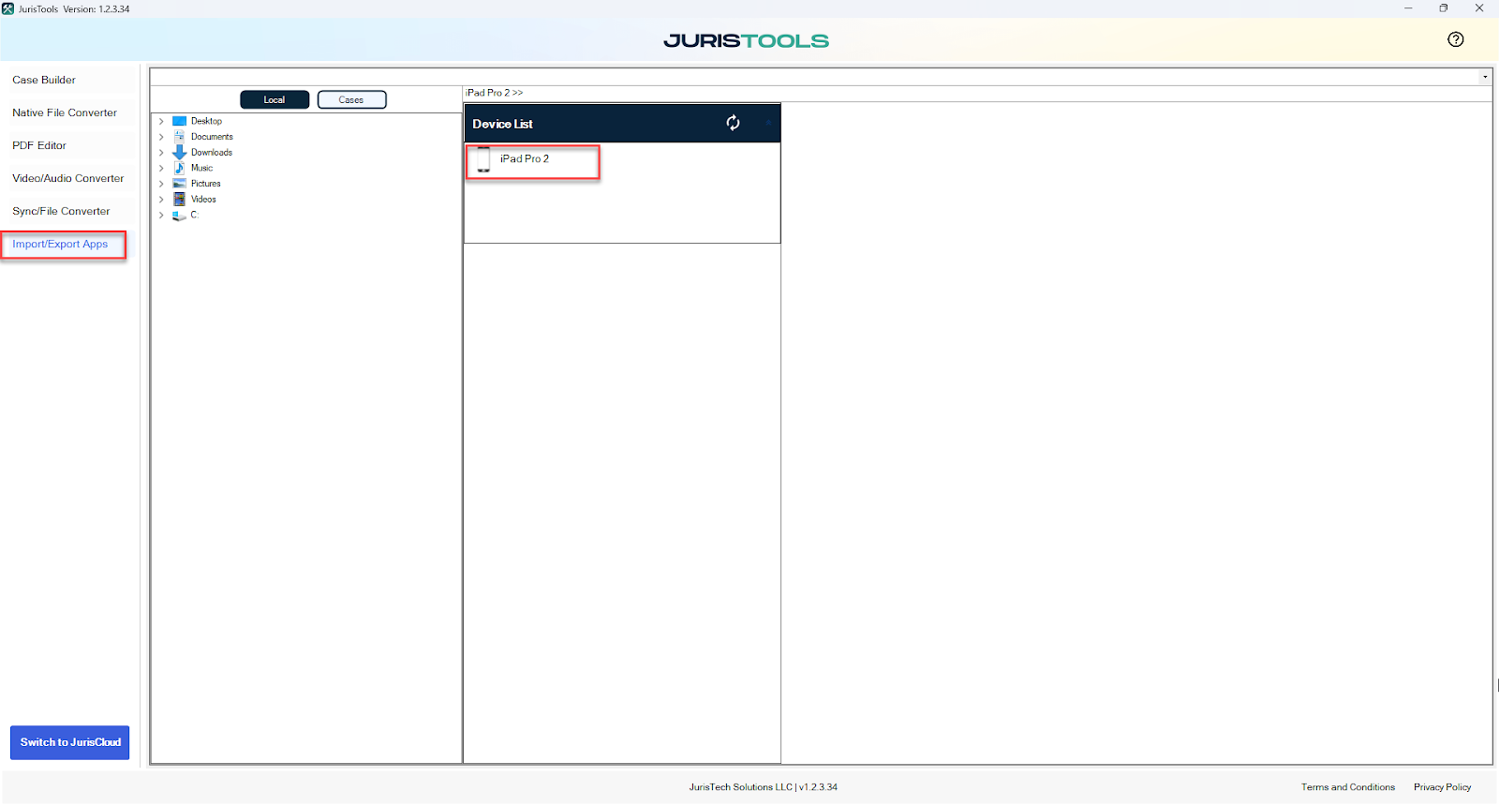The height and width of the screenshot is (806, 1499).
Task: Select the iPad Pro 2 device name
Action: [525, 159]
